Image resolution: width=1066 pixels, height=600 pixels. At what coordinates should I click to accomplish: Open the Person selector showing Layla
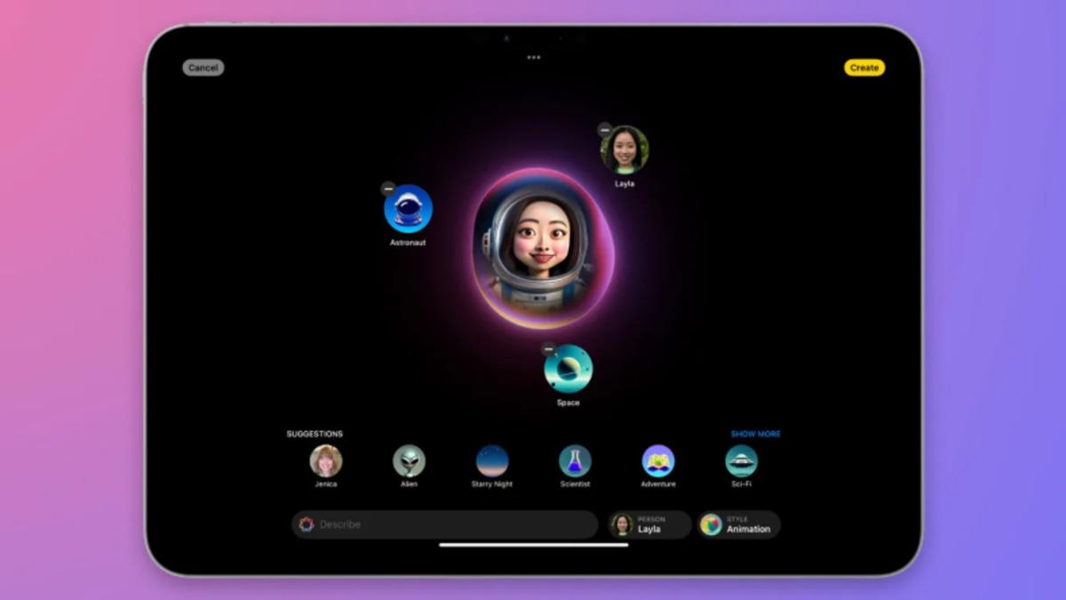[x=649, y=524]
